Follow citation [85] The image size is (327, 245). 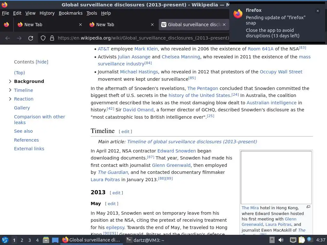[x=192, y=78]
